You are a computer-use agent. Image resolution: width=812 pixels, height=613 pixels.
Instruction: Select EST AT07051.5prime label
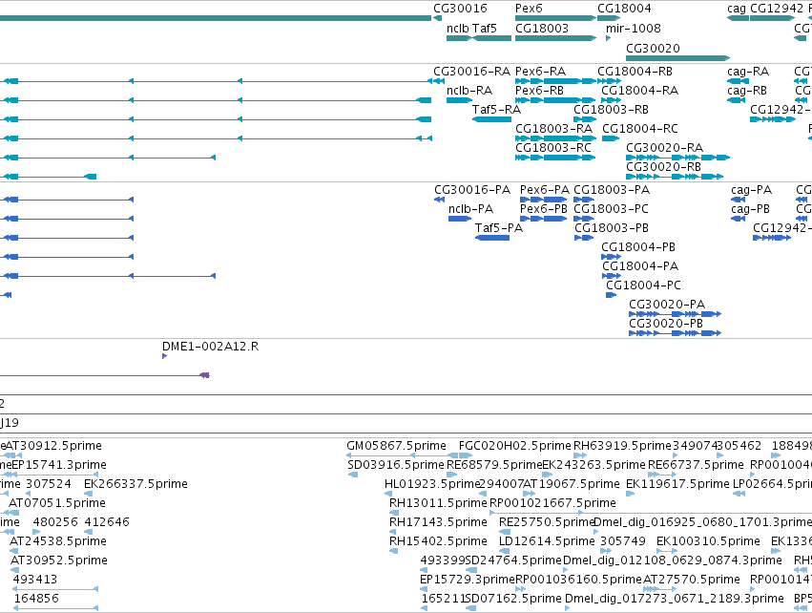click(x=57, y=502)
